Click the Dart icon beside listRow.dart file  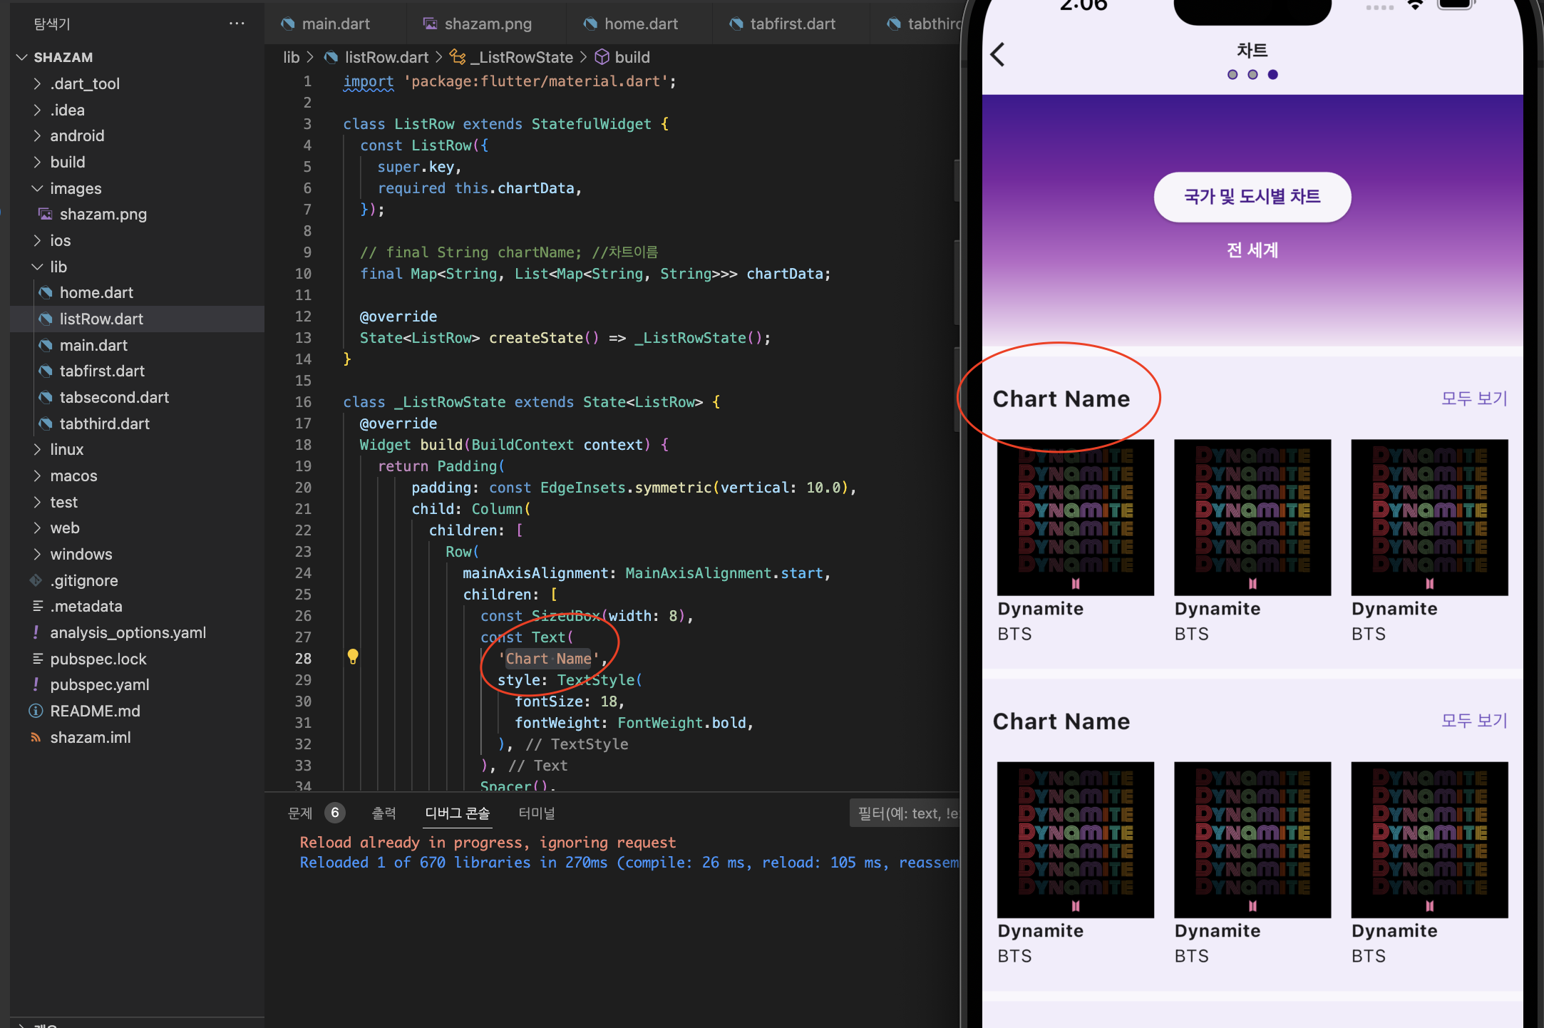(46, 319)
